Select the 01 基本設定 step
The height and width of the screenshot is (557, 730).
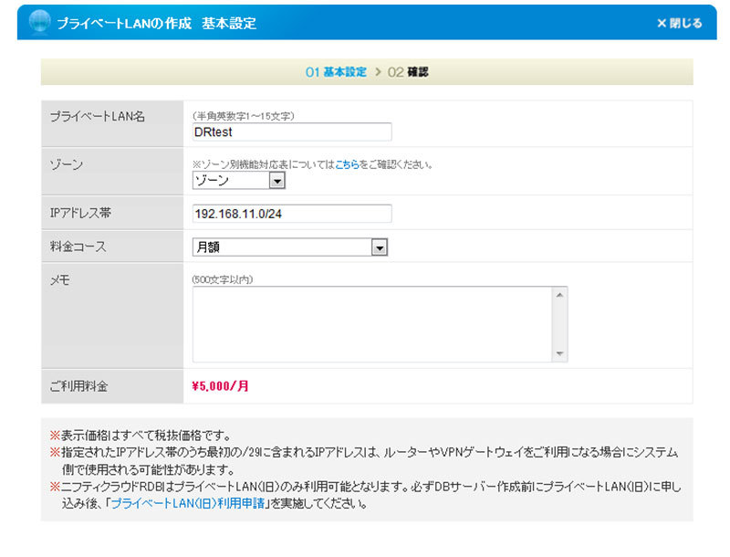click(x=336, y=72)
